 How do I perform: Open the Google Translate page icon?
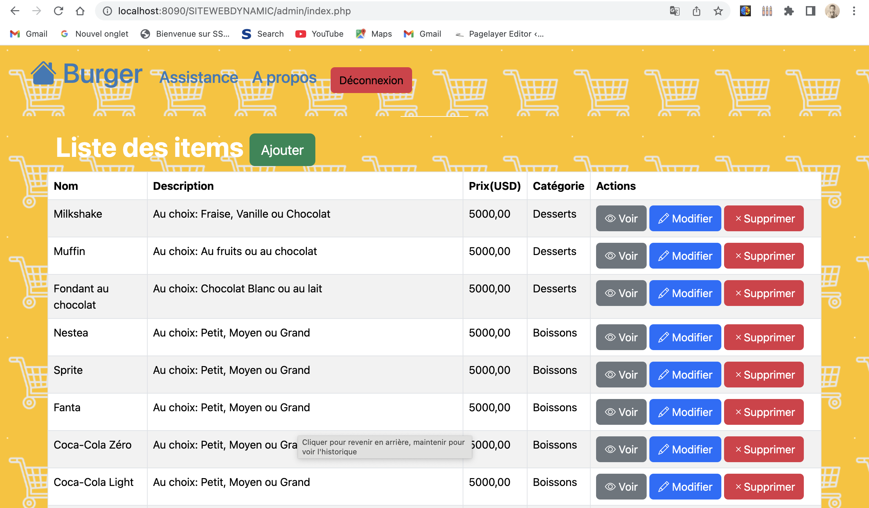click(x=674, y=11)
